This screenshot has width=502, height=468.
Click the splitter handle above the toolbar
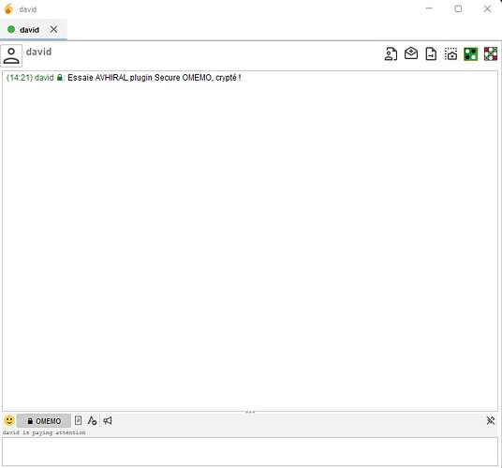tap(250, 412)
